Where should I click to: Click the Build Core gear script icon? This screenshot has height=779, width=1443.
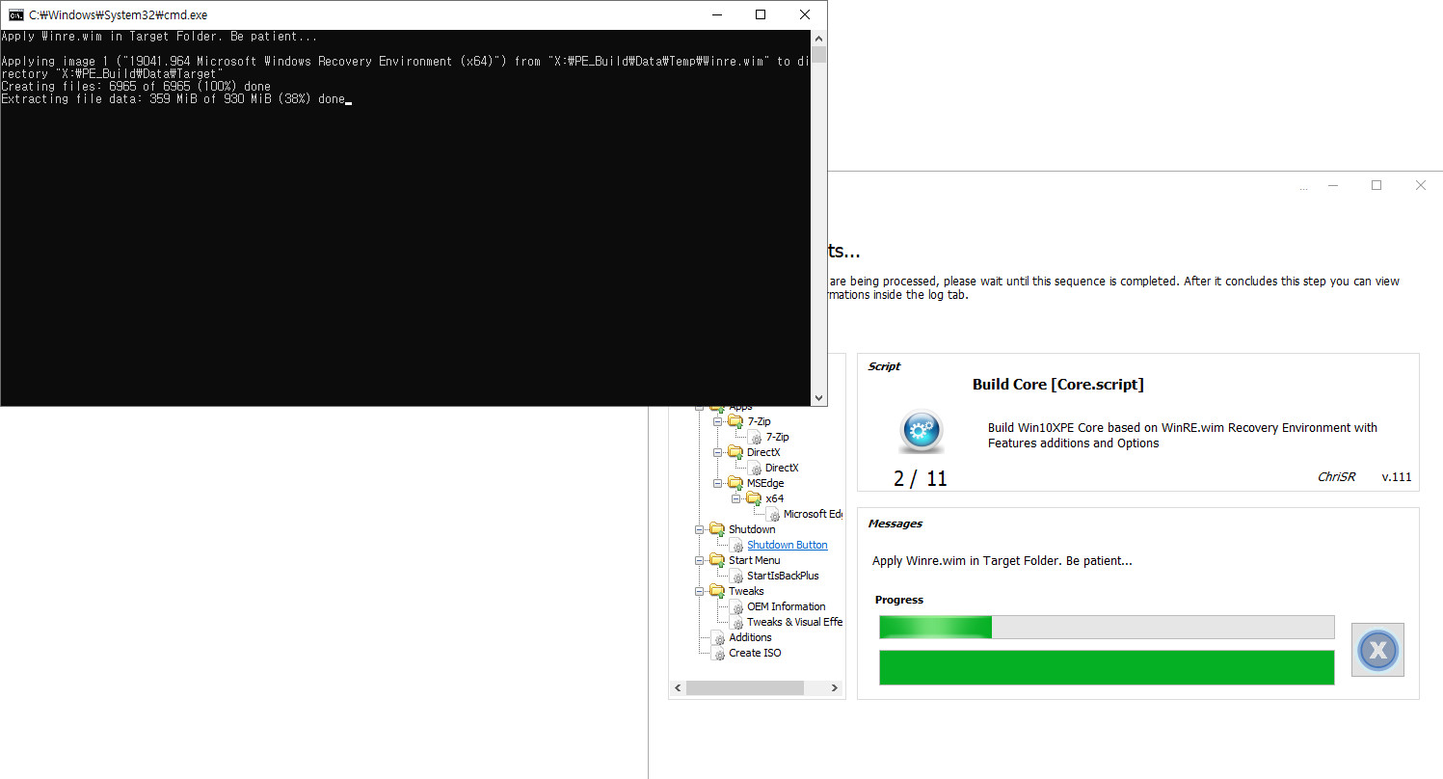tap(921, 430)
